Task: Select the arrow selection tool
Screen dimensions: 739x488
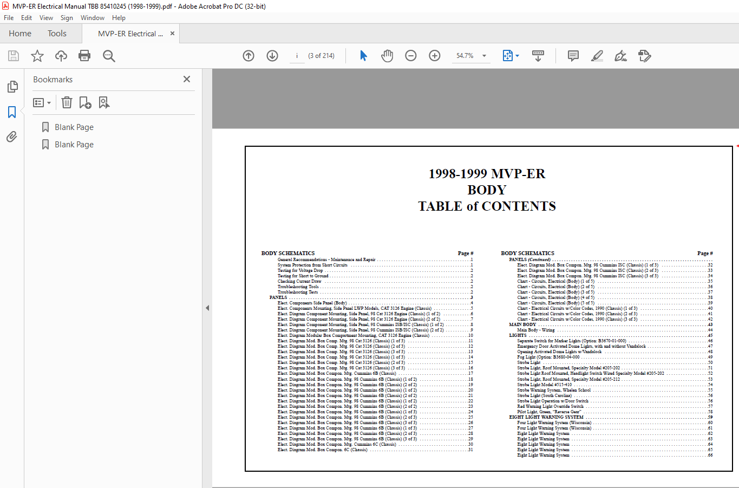Action: click(363, 56)
